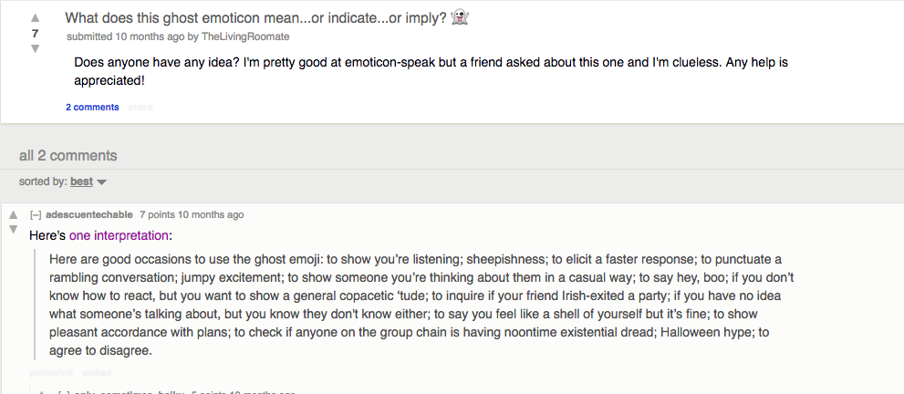Screen dimensions: 904x394
Task: Downvote the ghost emoticon post
Action: (x=36, y=48)
